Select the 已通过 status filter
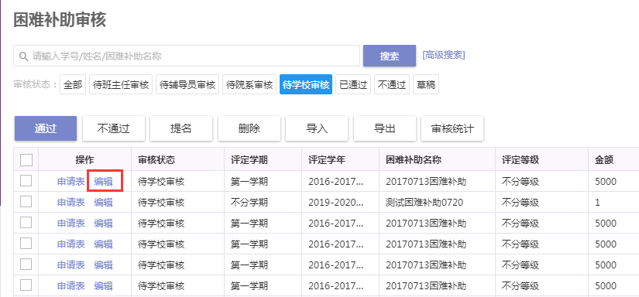The height and width of the screenshot is (297, 639). click(353, 84)
